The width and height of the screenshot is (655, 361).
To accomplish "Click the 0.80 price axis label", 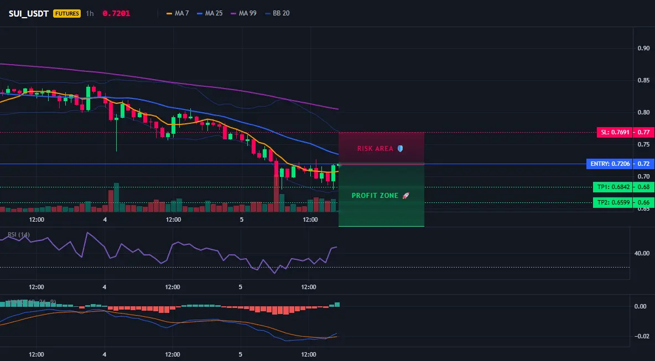I will point(643,112).
